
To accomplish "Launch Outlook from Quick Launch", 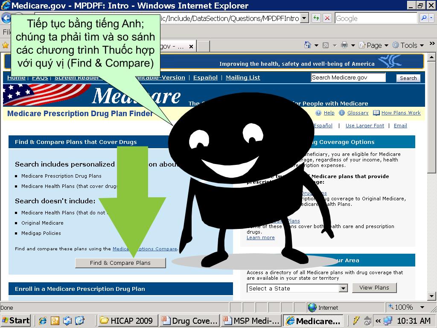I will [55, 321].
